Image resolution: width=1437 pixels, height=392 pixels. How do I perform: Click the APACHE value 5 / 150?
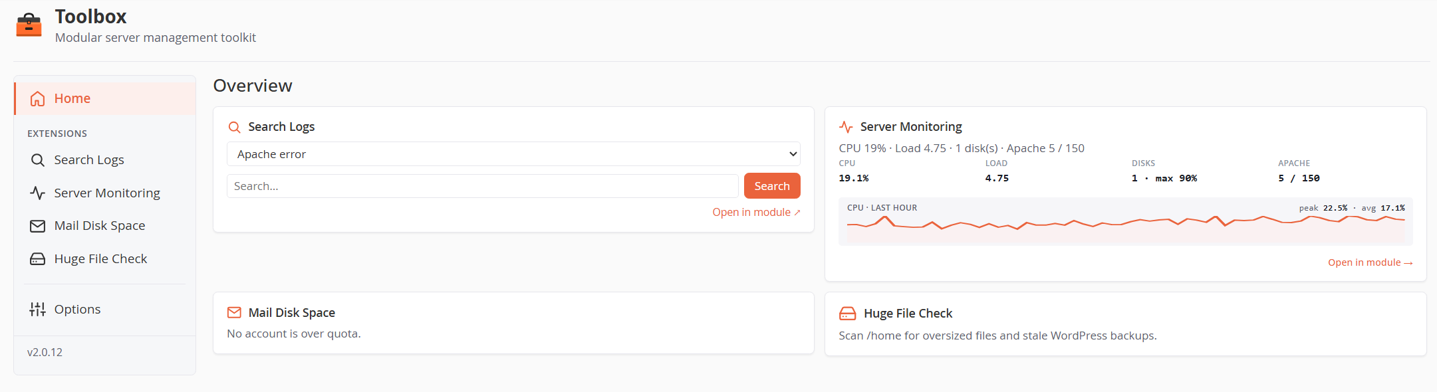(1299, 178)
